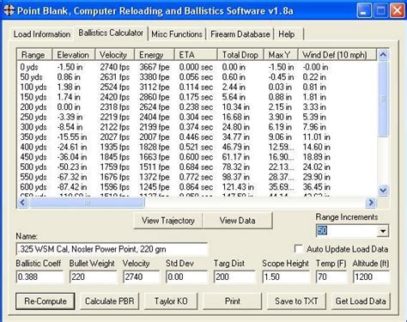Viewport: 407px width, 322px height.
Task: Click the Targ Dist field 200
Action: pyautogui.click(x=234, y=276)
